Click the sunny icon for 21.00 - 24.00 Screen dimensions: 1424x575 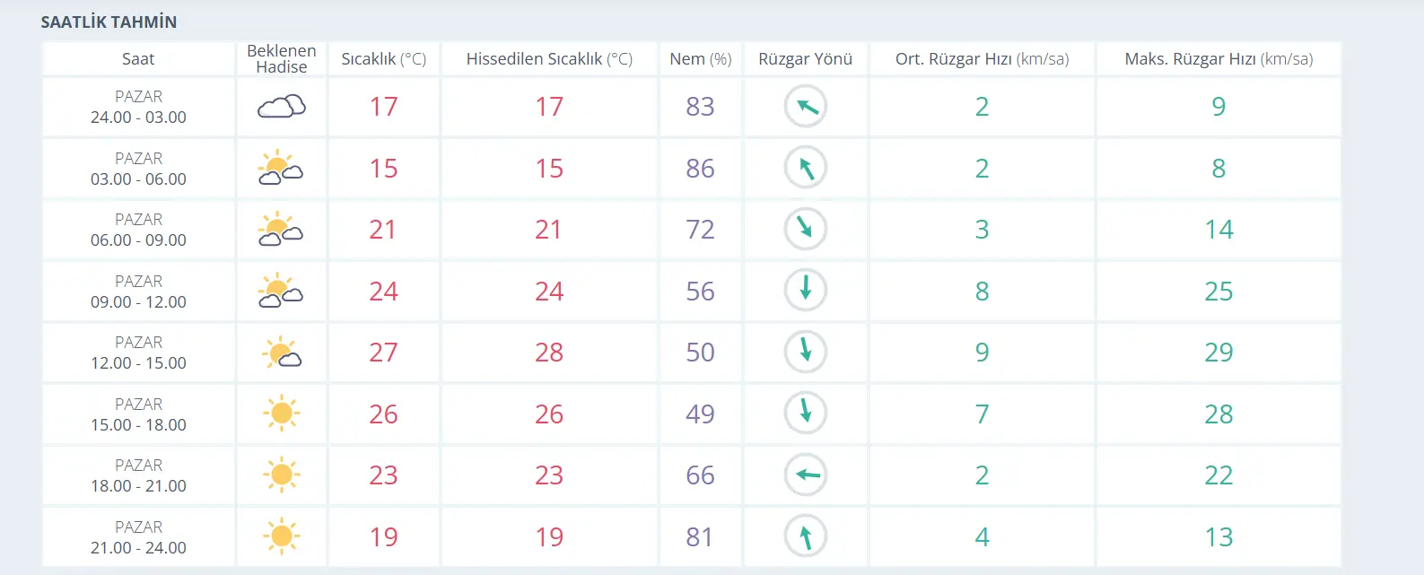pyautogui.click(x=282, y=536)
